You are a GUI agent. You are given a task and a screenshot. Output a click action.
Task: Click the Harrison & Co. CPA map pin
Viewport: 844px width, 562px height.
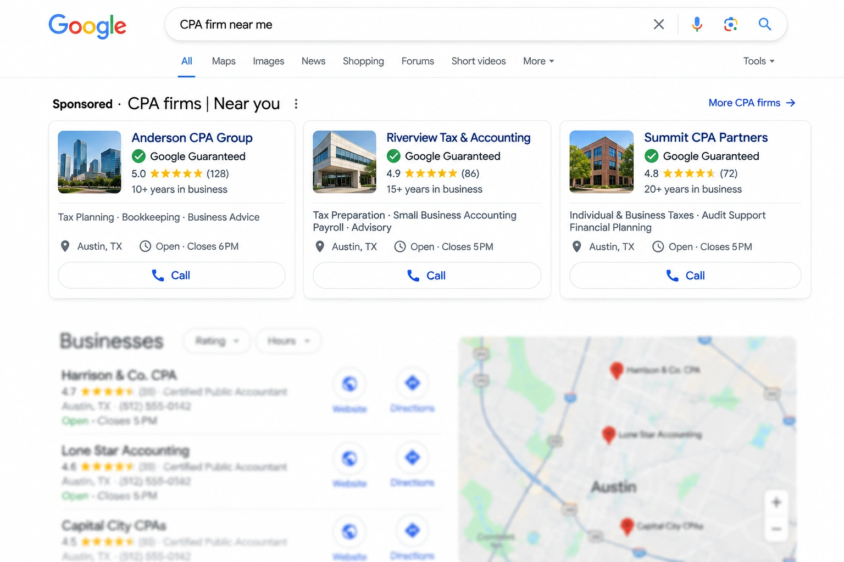(617, 370)
